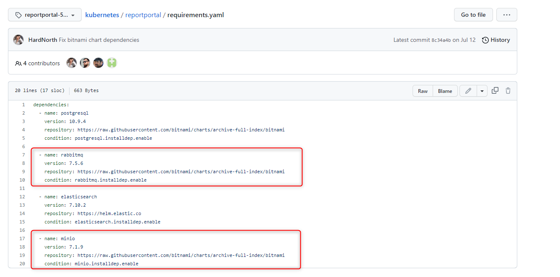Open the reportportal folder breadcrumb

tap(143, 14)
